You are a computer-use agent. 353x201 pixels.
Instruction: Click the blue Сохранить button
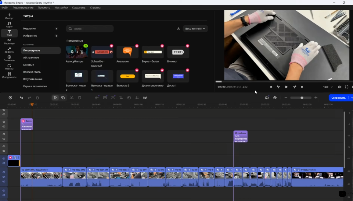click(x=338, y=98)
